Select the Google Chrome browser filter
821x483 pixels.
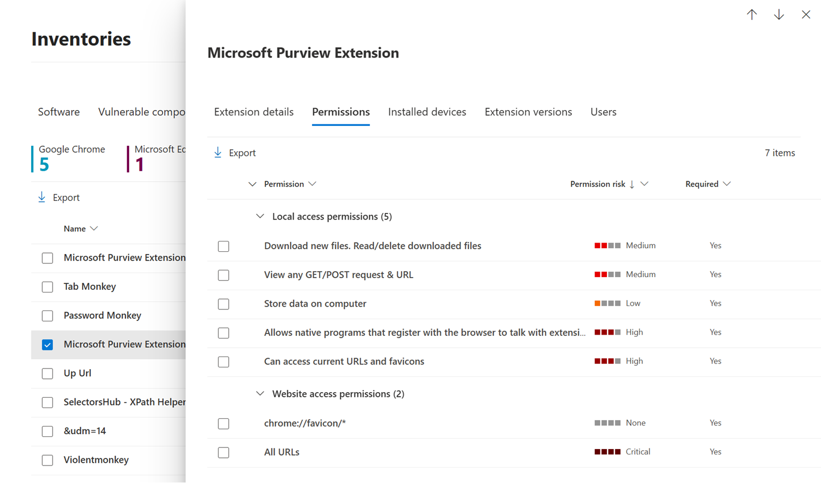[71, 158]
